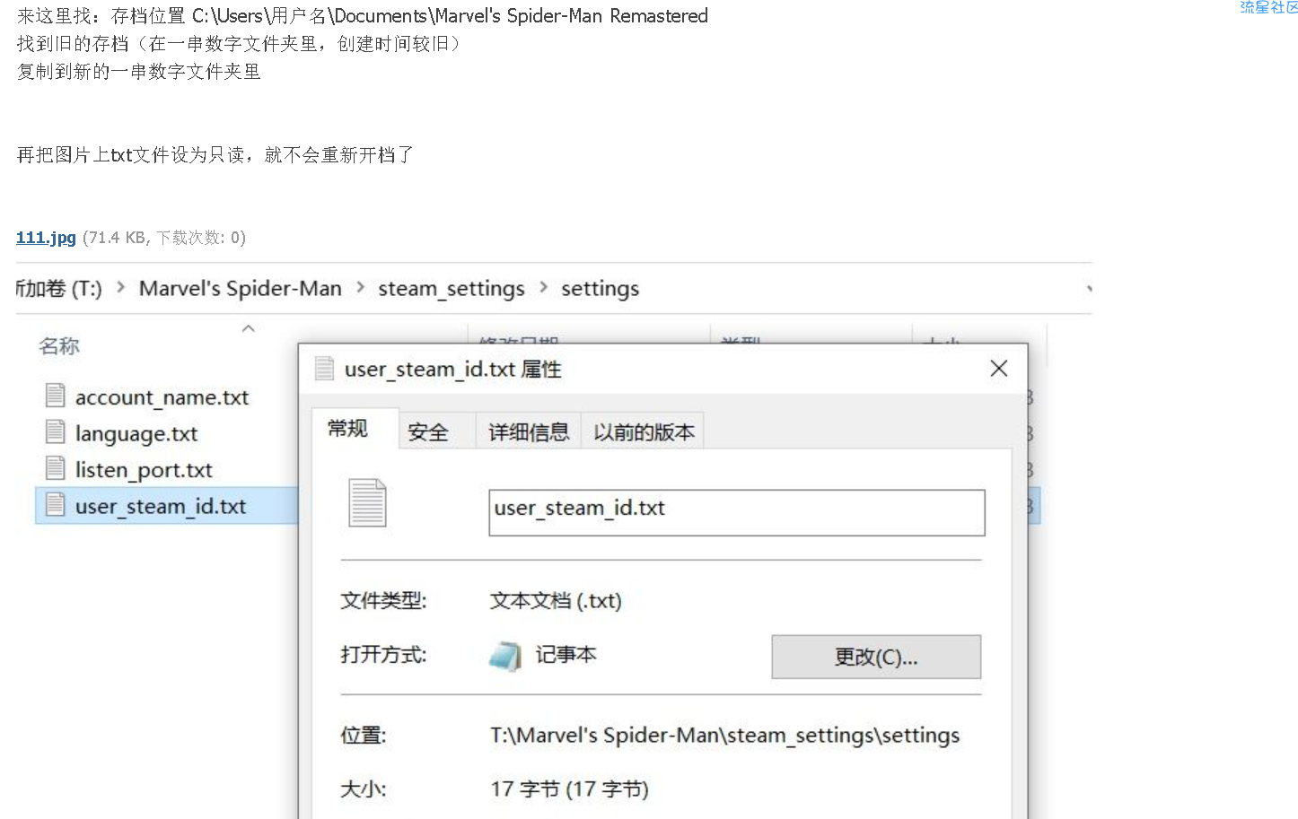Viewport: 1298px width, 819px height.
Task: Select the account_name.txt file name
Action: point(162,397)
